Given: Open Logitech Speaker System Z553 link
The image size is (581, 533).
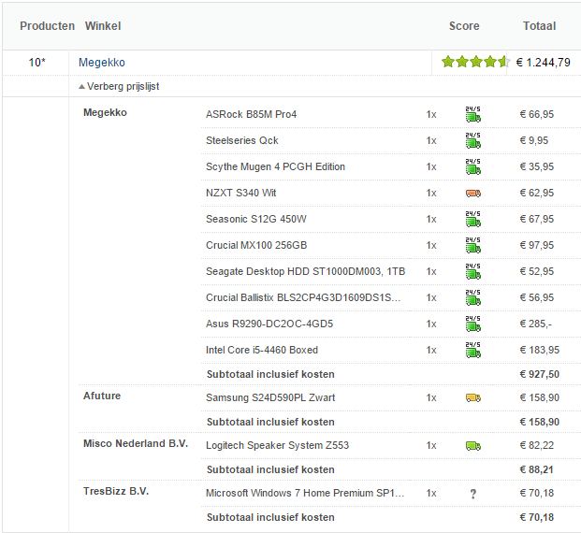Looking at the screenshot, I should [277, 446].
